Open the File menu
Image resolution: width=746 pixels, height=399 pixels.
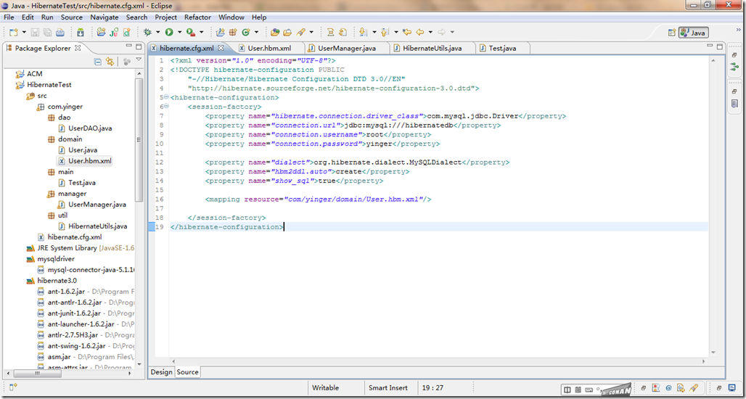[x=9, y=17]
